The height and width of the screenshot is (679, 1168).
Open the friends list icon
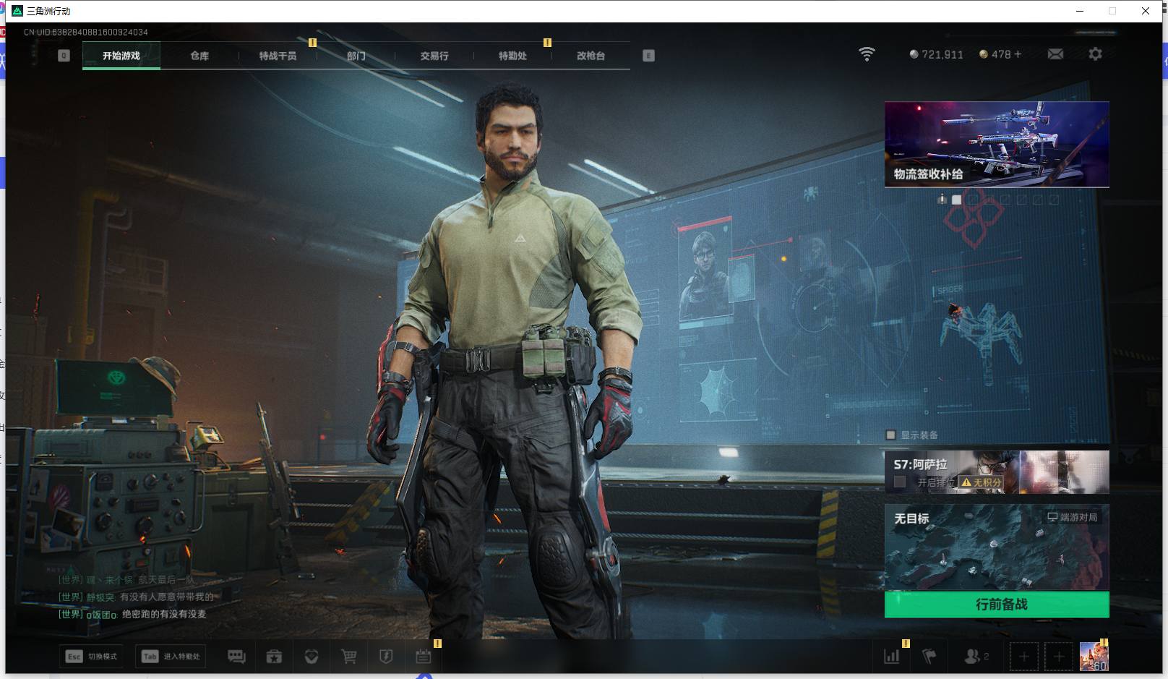point(976,657)
